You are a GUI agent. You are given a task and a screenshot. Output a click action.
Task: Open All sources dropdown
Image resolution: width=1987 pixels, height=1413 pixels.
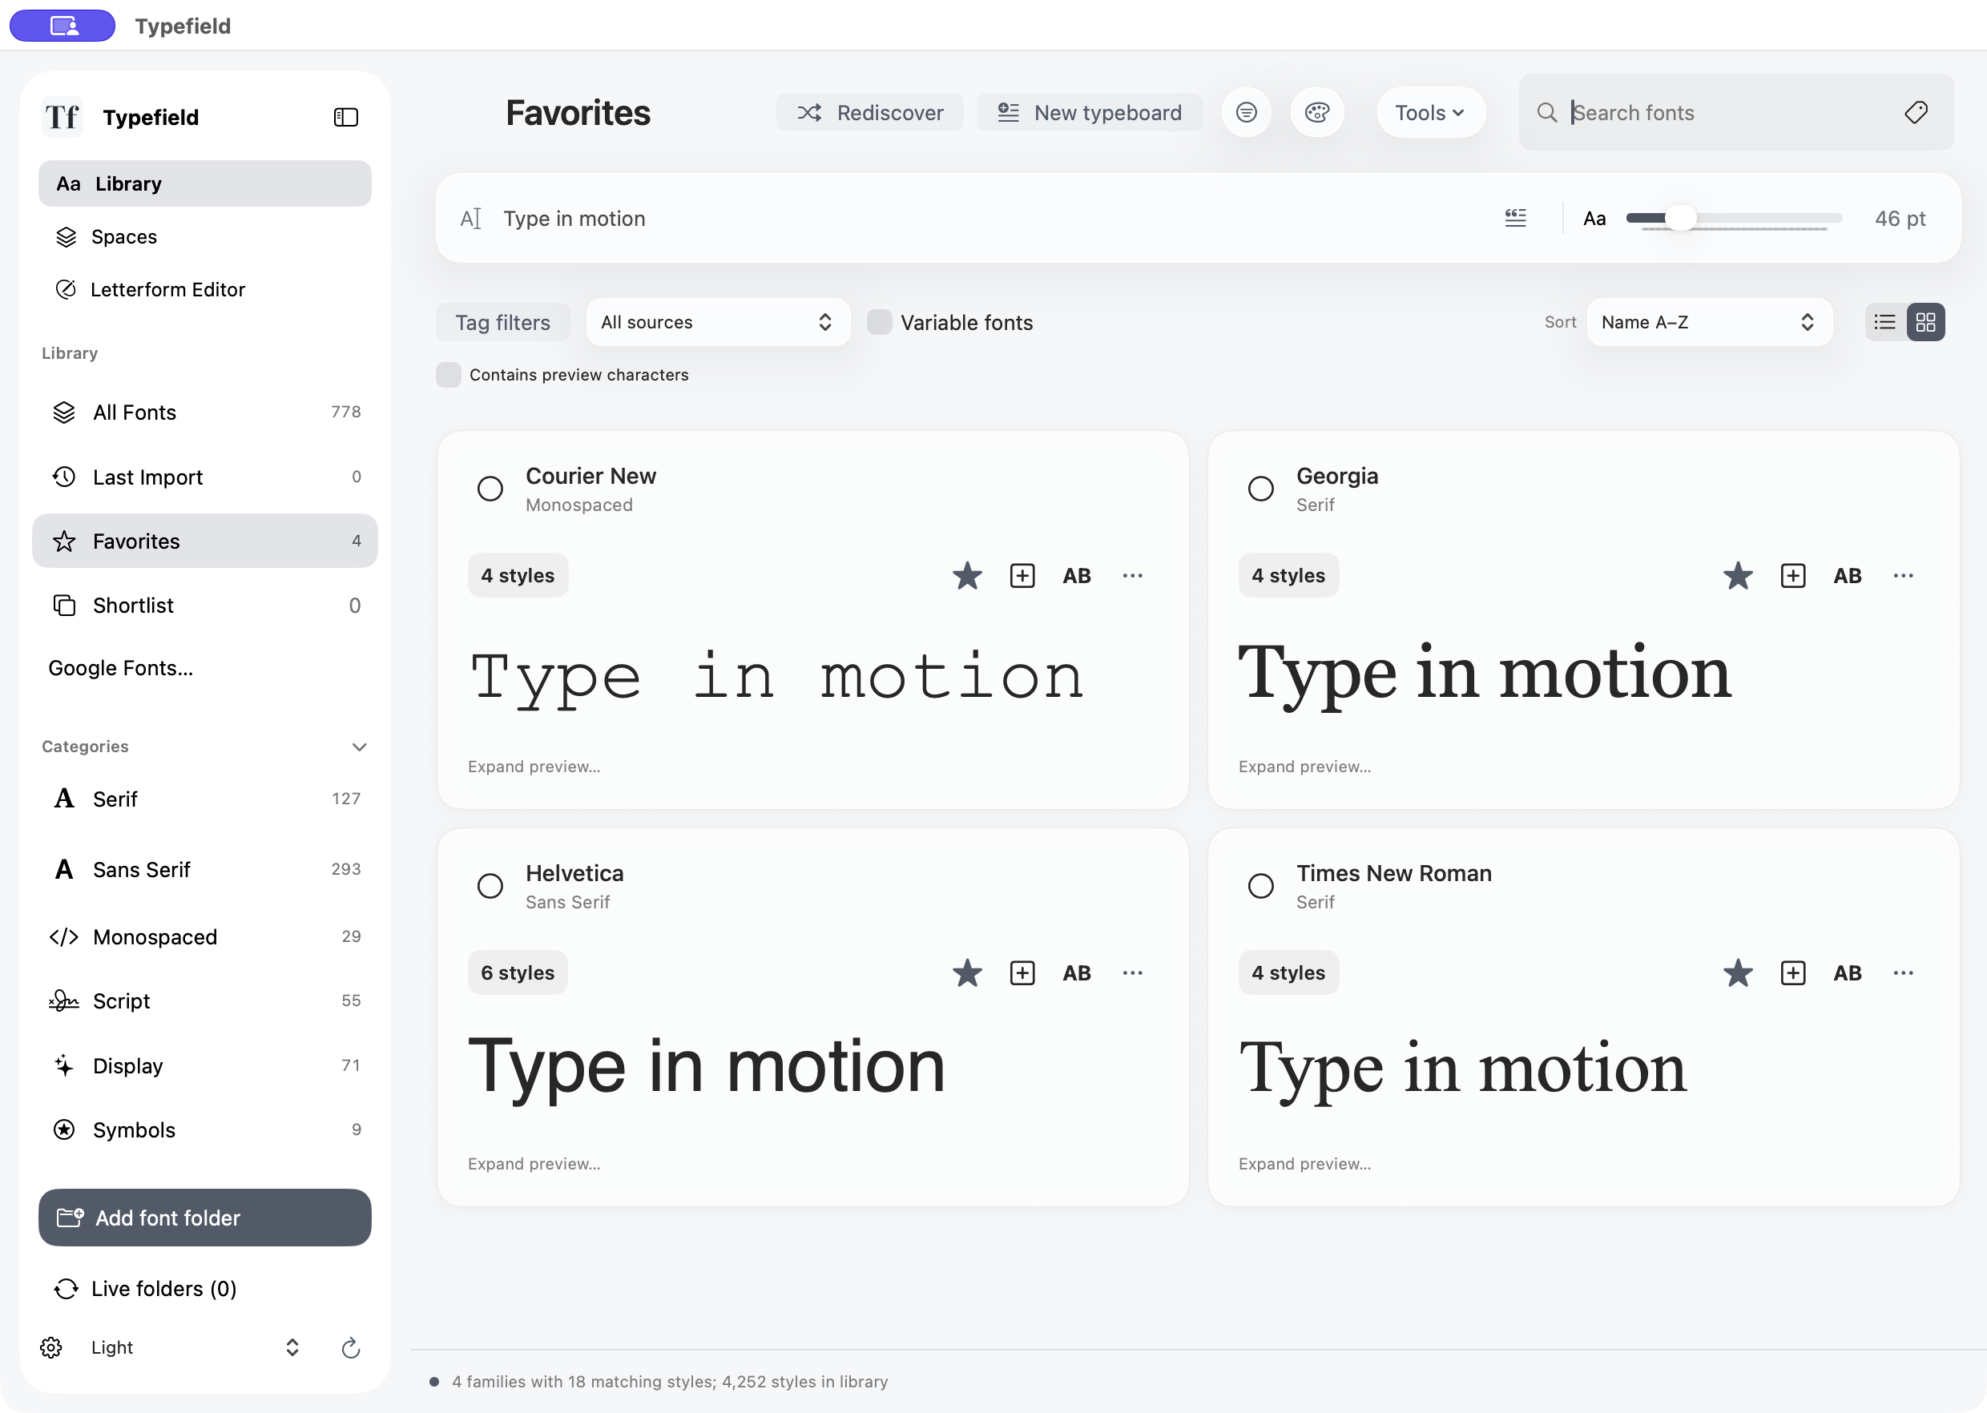(718, 322)
